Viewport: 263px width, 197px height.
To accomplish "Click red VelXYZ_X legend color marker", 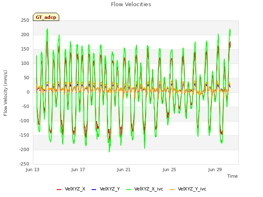I will click(x=59, y=190).
